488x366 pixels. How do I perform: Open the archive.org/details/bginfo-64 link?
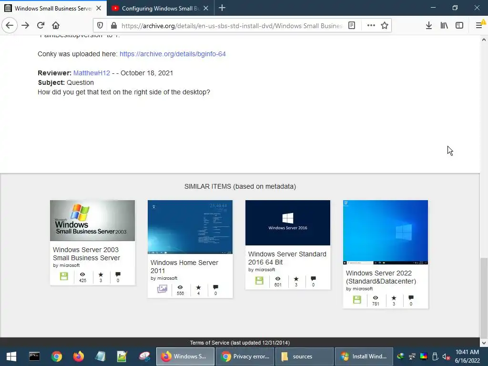pyautogui.click(x=173, y=54)
